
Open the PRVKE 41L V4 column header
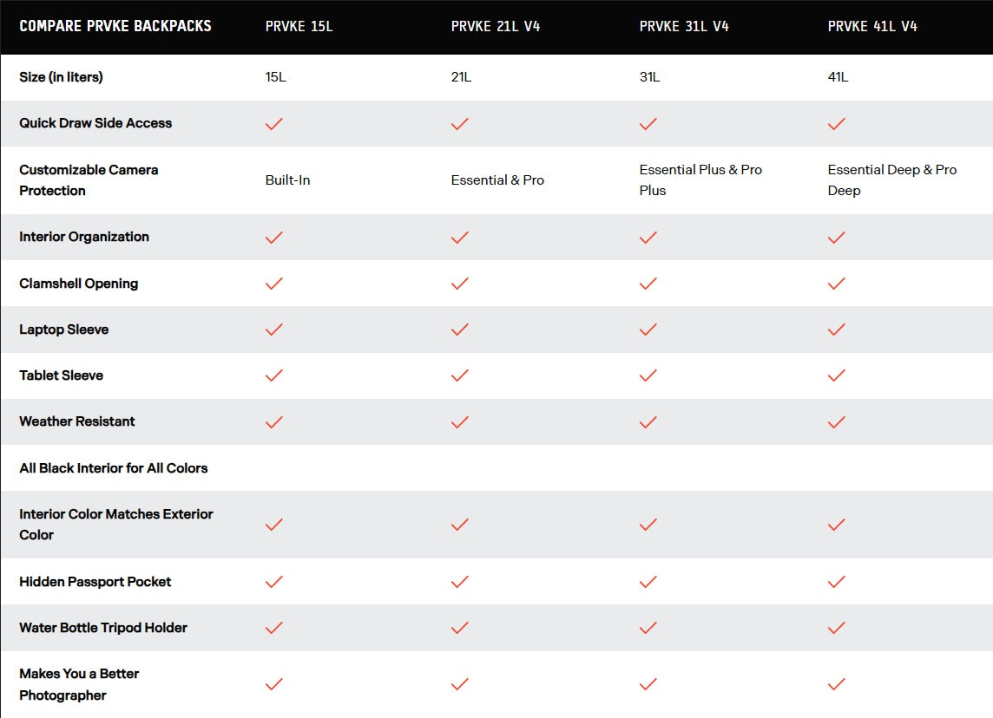872,27
